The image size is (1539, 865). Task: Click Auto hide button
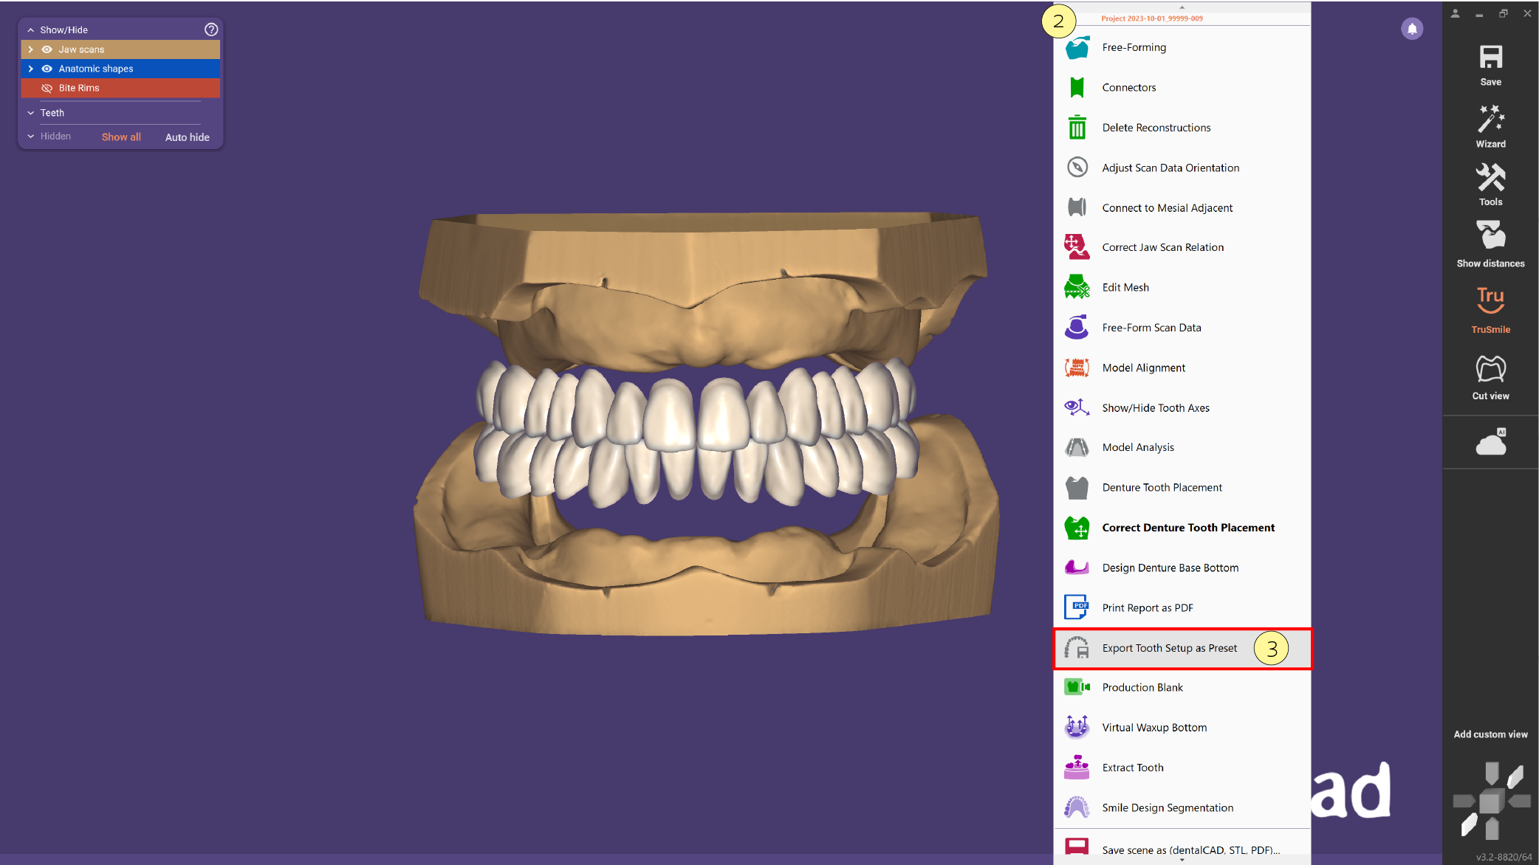click(187, 137)
